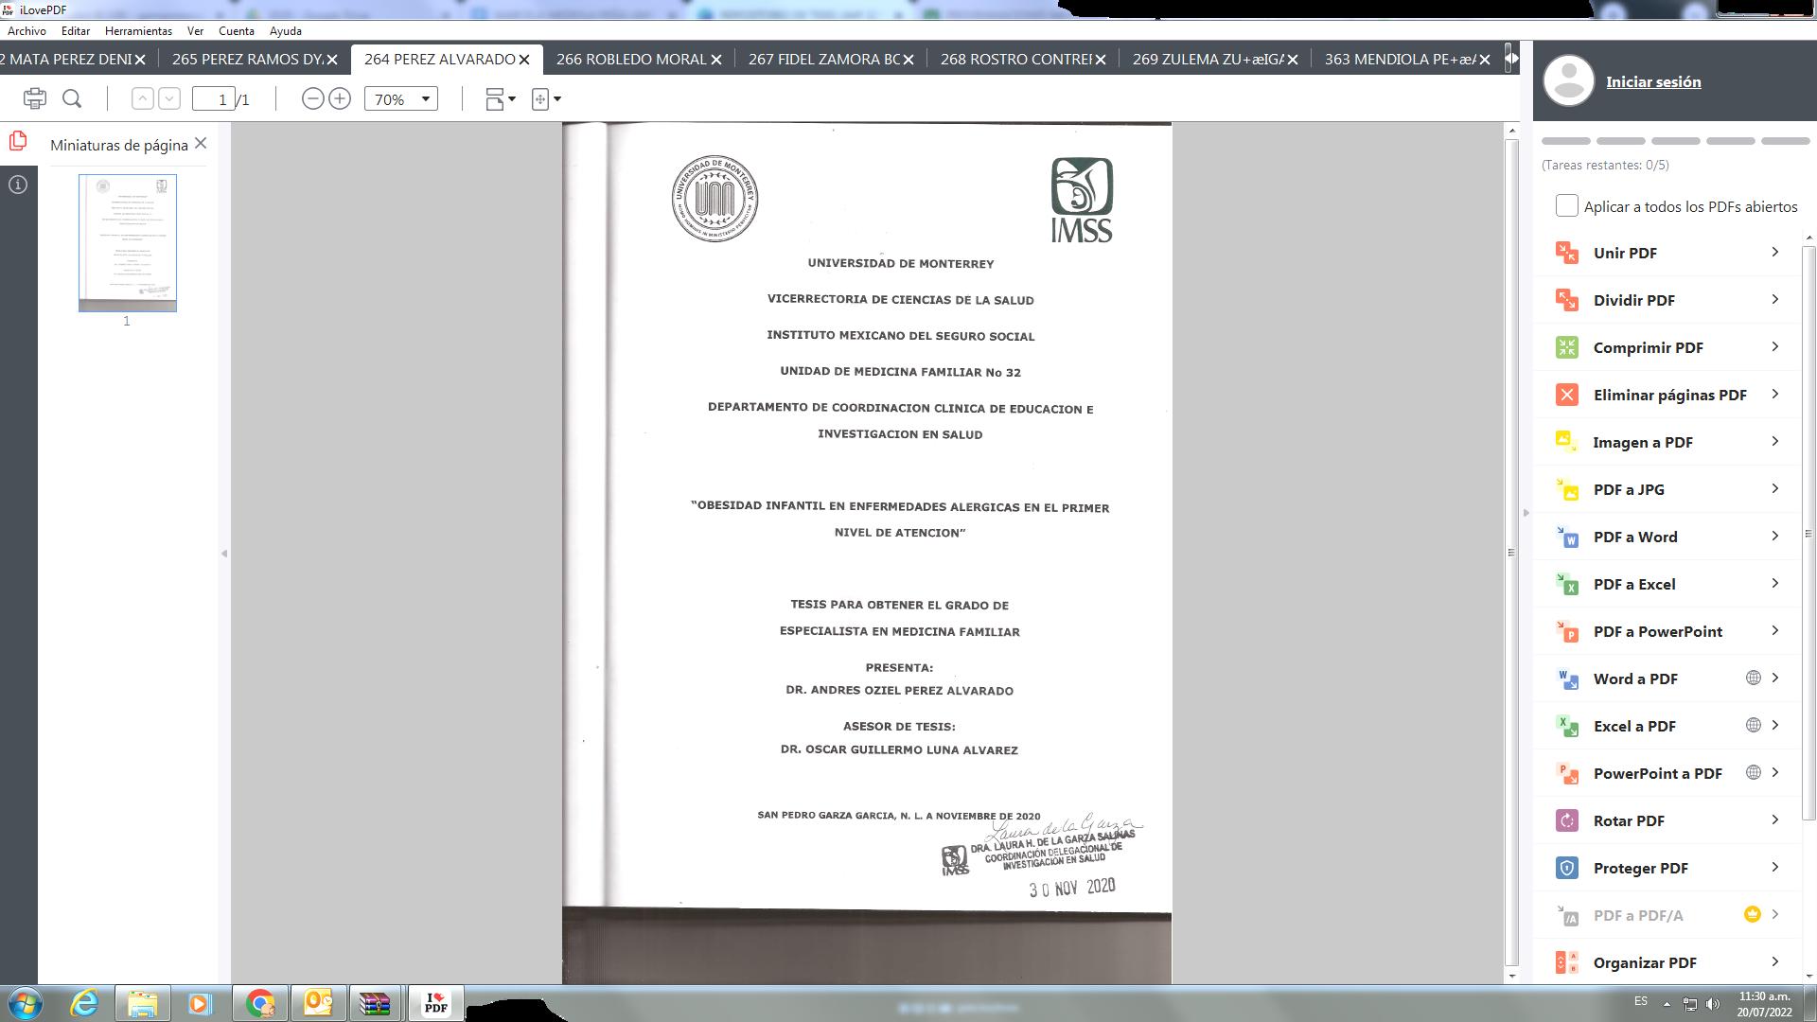Click the Proteger PDF icon
The image size is (1817, 1022).
click(x=1567, y=868)
